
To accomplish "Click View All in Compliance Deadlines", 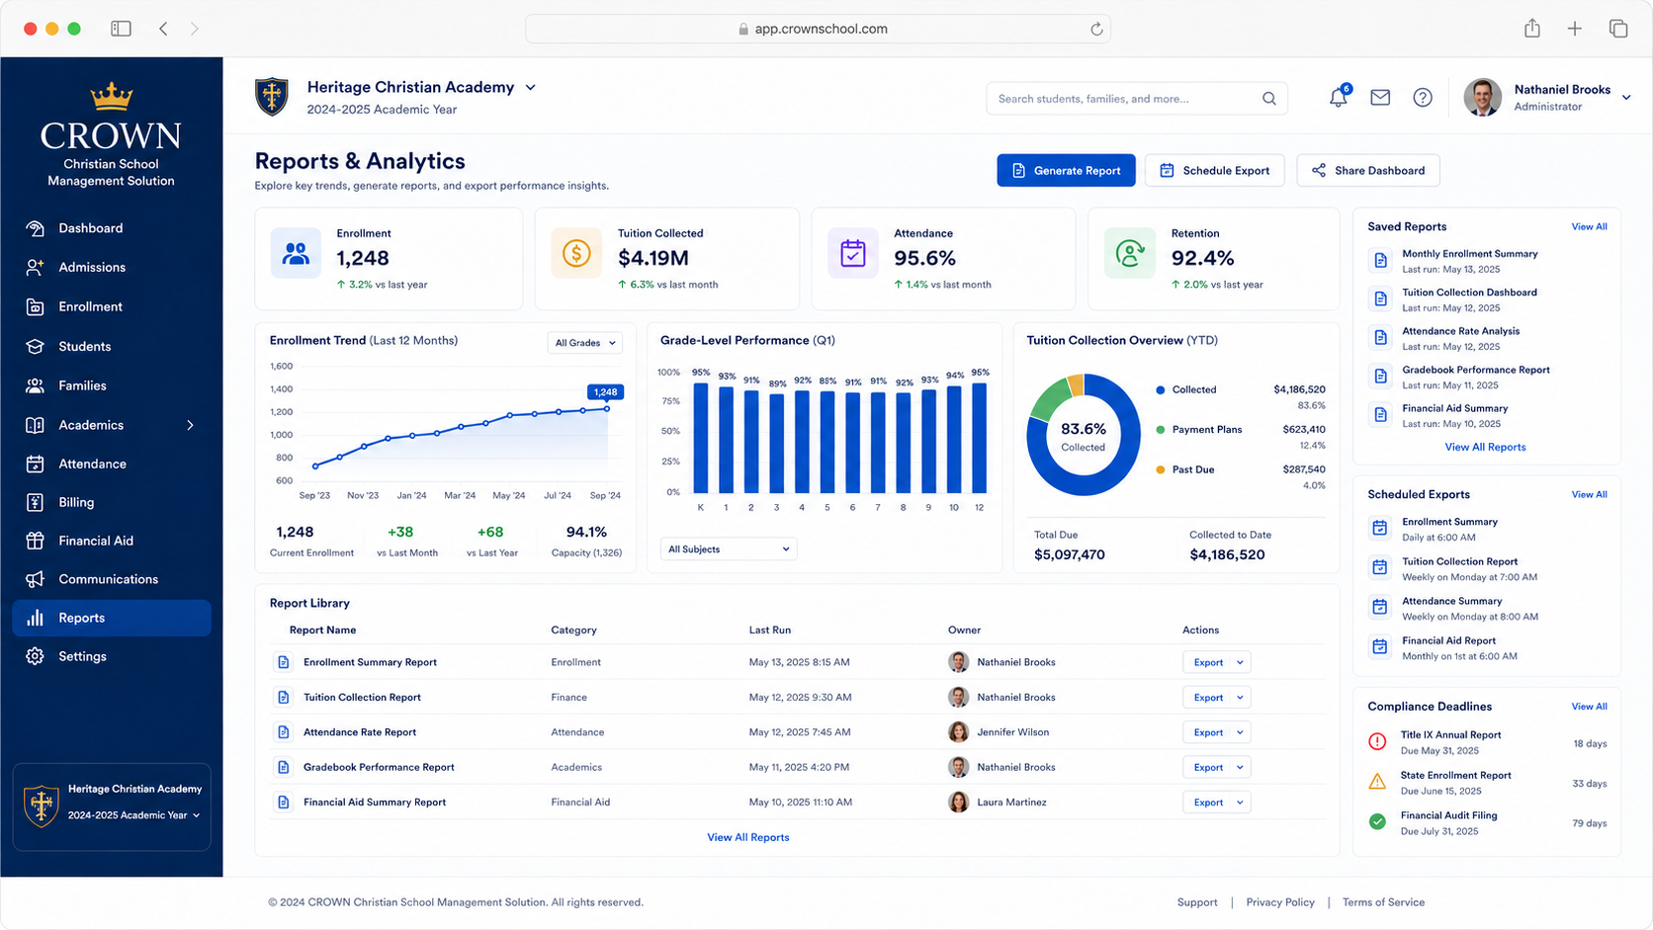I will [1589, 707].
